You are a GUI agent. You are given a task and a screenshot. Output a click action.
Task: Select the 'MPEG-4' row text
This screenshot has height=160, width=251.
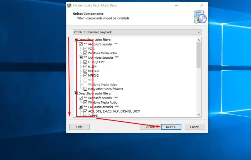click(93, 71)
